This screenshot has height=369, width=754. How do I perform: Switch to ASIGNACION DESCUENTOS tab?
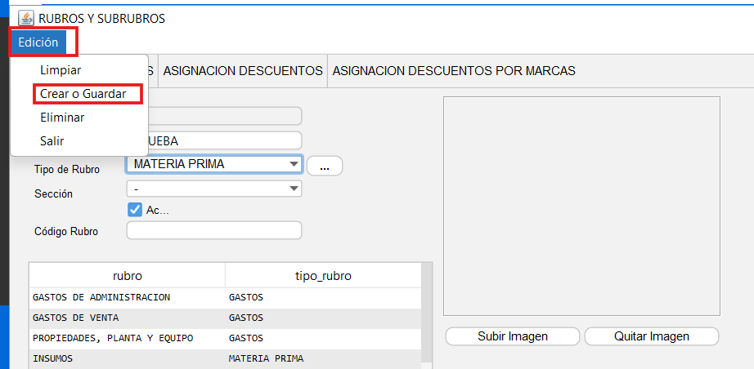tap(243, 71)
